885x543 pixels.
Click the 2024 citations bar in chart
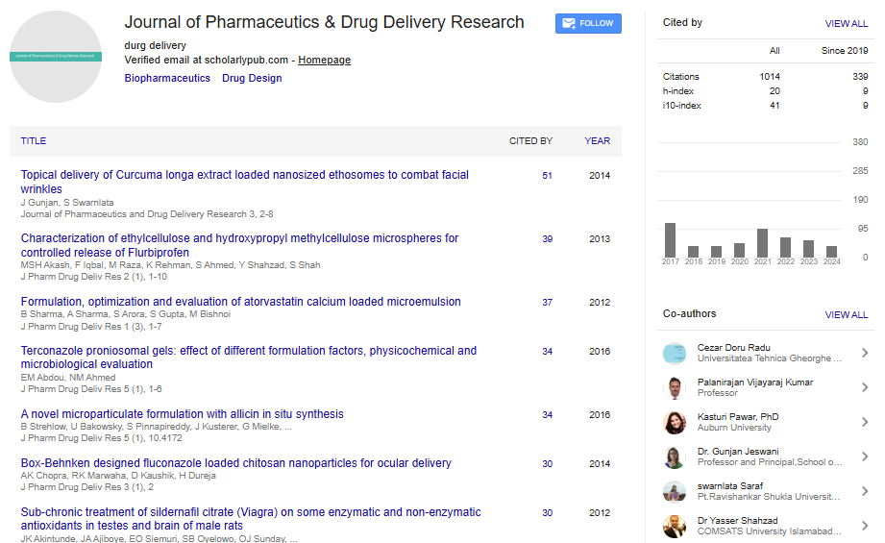coord(831,252)
